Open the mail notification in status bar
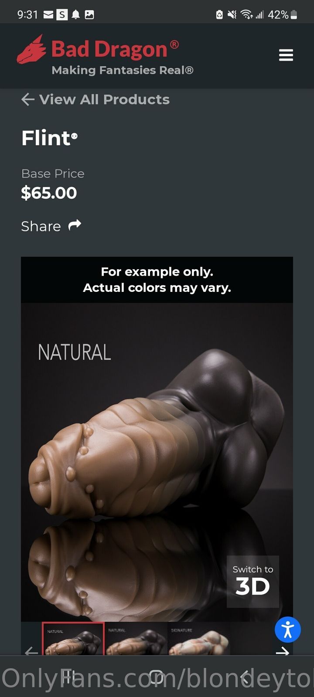This screenshot has width=314, height=697. pyautogui.click(x=48, y=15)
